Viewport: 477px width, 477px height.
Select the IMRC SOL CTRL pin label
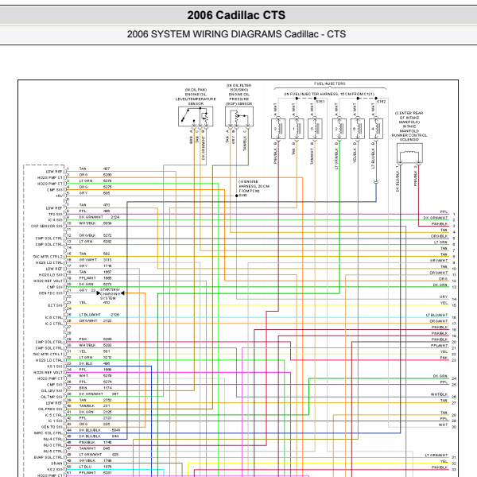point(48,433)
